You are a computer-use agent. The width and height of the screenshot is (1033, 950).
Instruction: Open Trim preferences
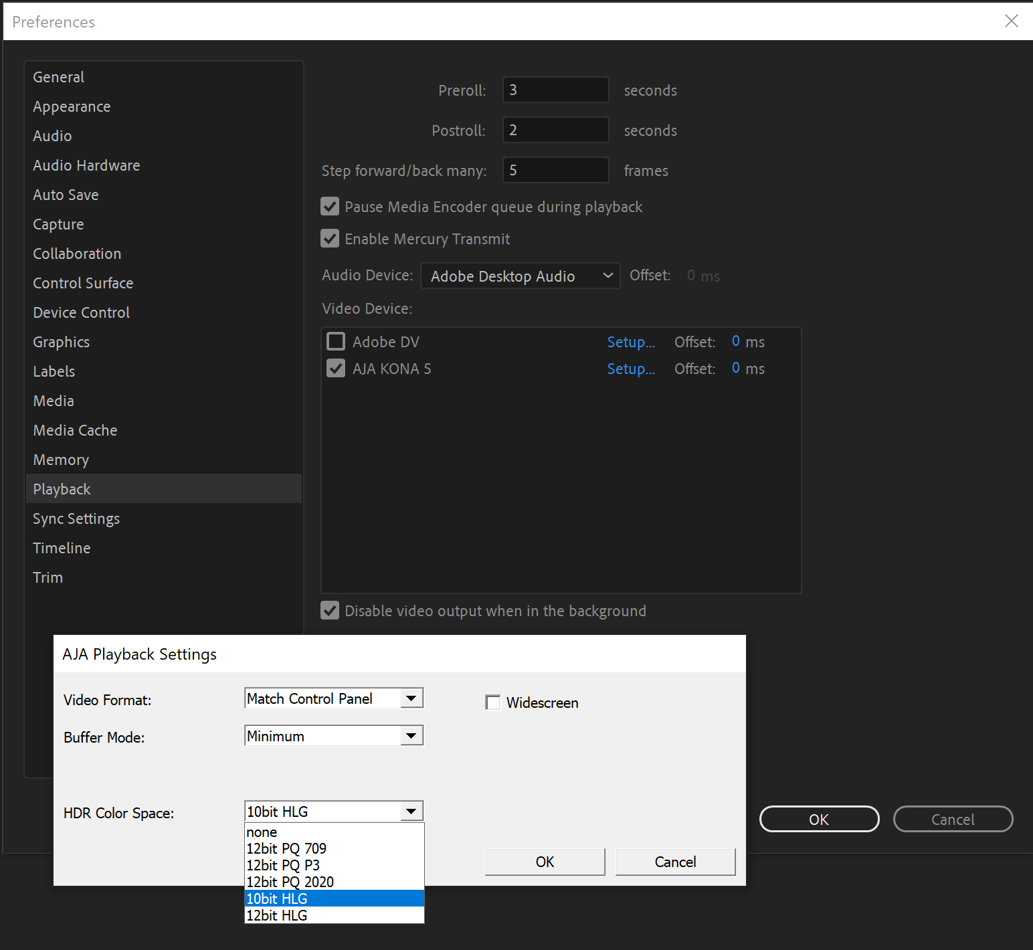(x=163, y=577)
